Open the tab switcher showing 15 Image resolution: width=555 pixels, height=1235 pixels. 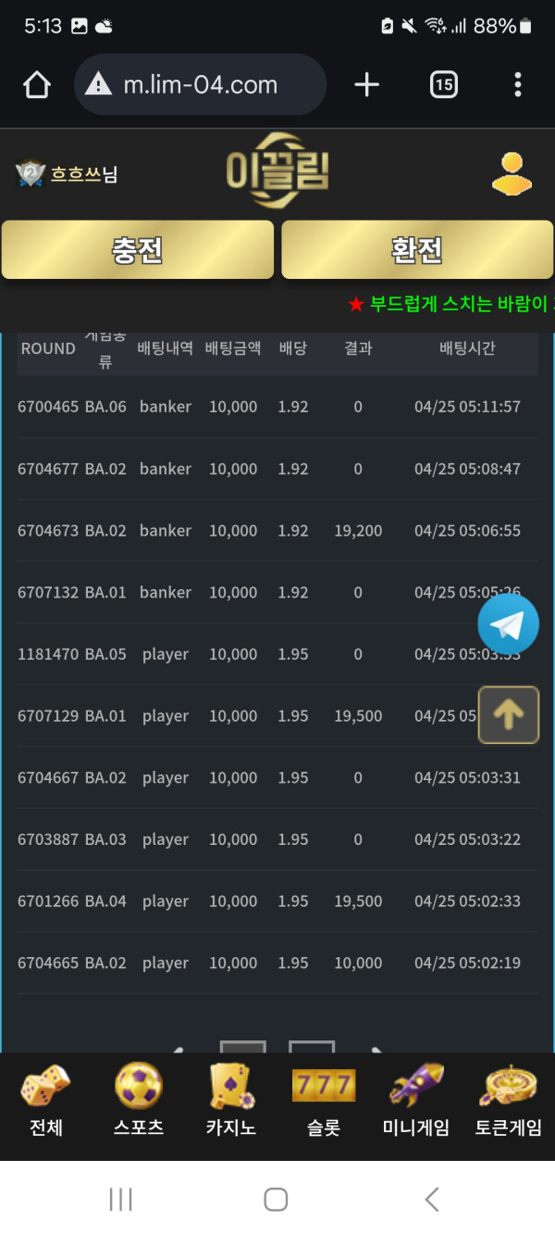click(444, 85)
